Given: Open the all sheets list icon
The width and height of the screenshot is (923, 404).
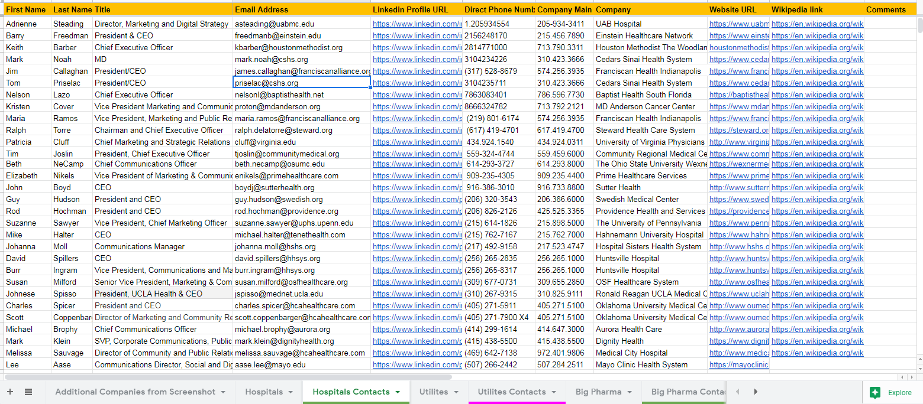Looking at the screenshot, I should click(x=28, y=392).
